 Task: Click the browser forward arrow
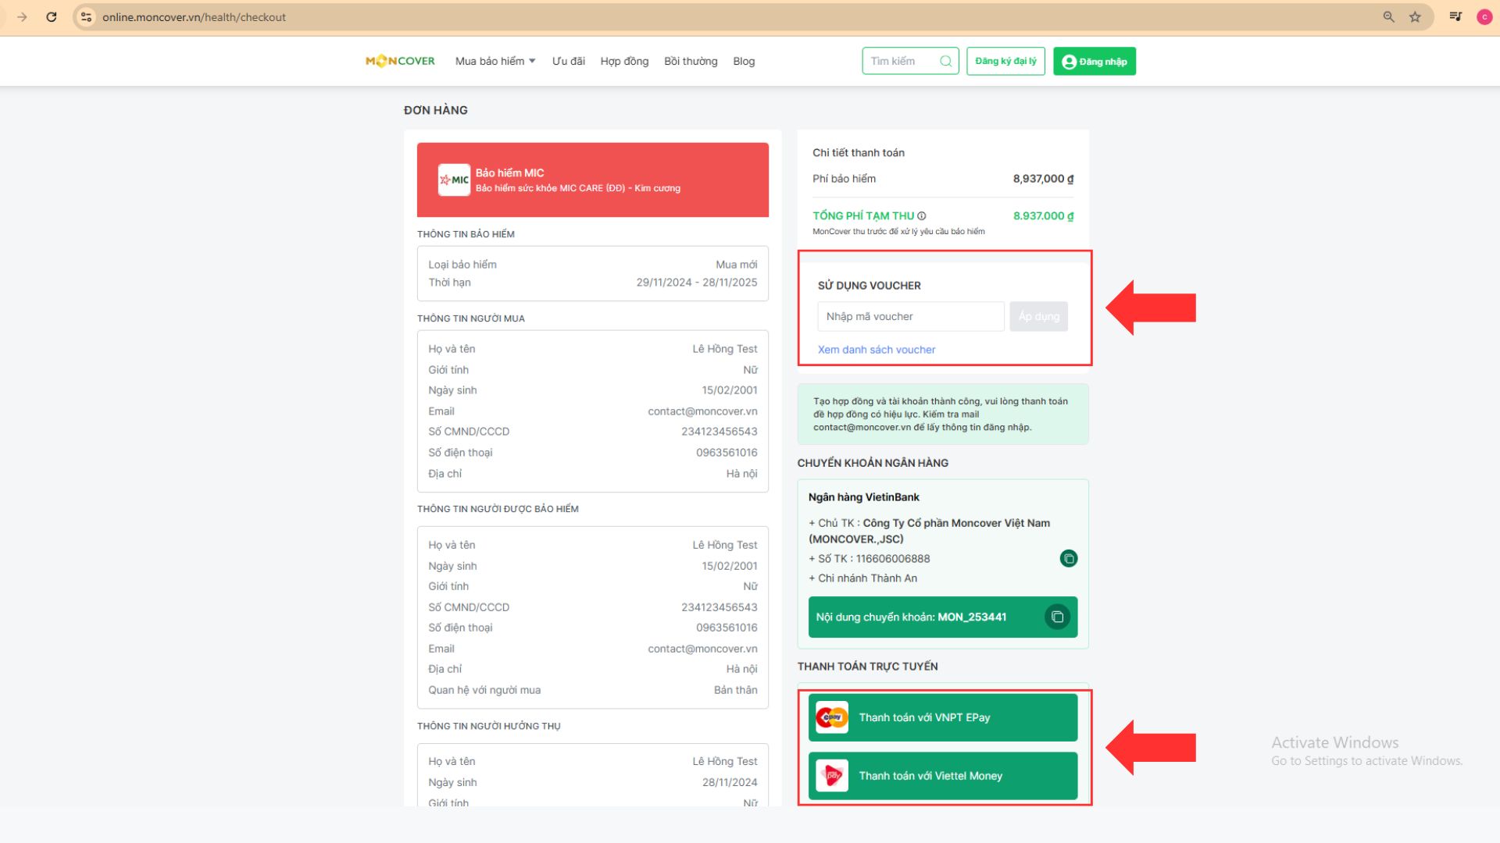[22, 16]
